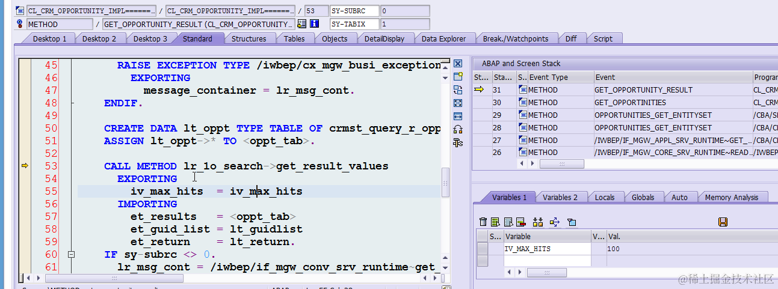
Task: Click the blue arrows icon in Variables toolbar
Action: click(555, 222)
